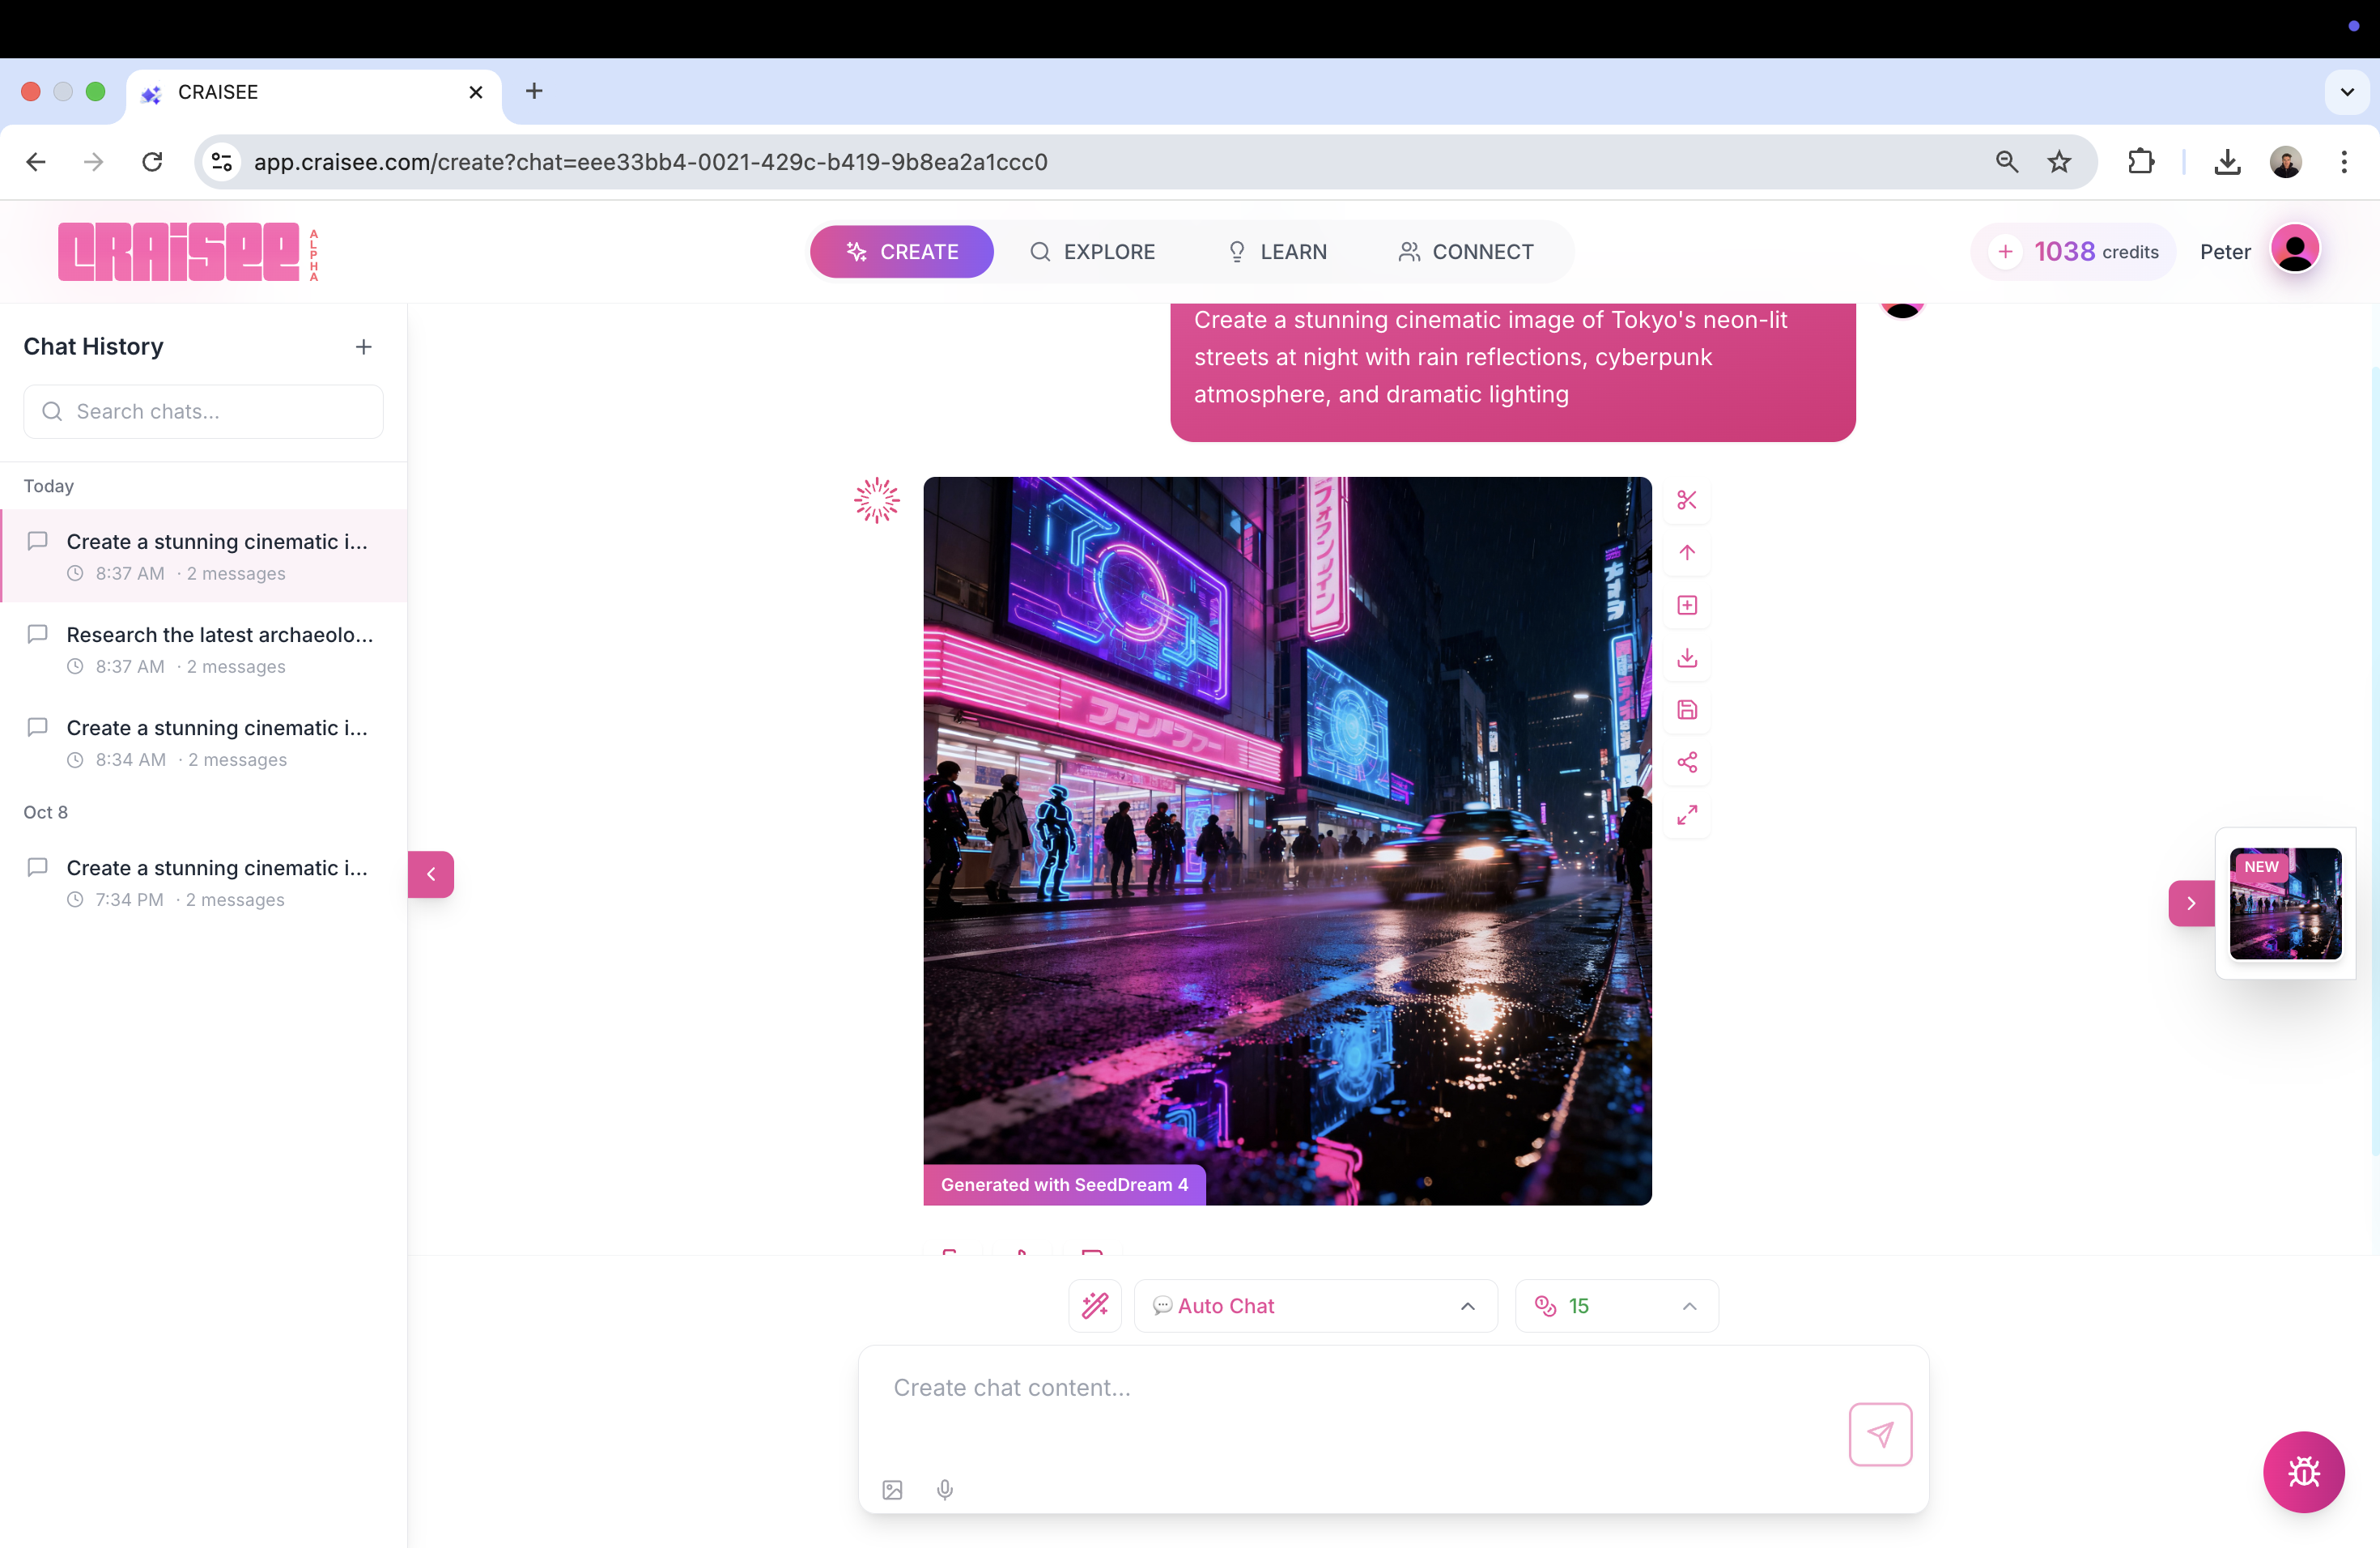Click the NEW image thumbnail
This screenshot has width=2380, height=1548.
pyautogui.click(x=2285, y=903)
